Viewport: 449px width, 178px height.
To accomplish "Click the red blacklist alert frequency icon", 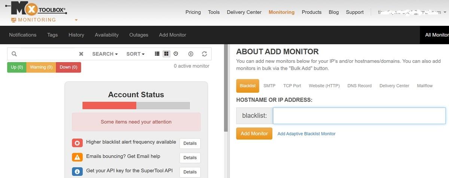I will pos(77,143).
